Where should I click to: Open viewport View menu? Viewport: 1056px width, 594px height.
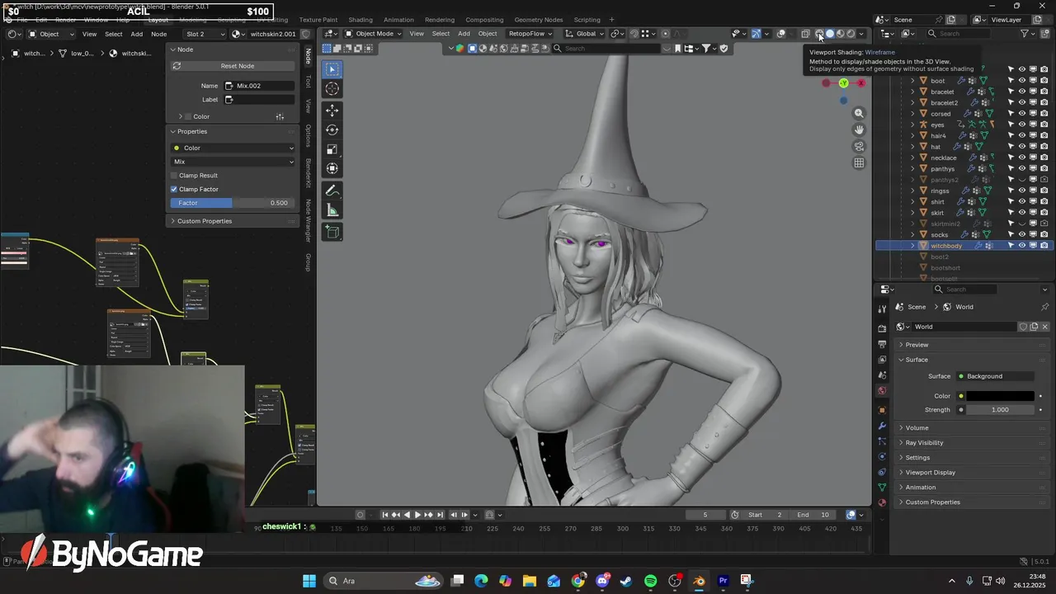(x=417, y=34)
